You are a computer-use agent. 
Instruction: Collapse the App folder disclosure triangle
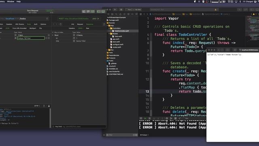[x=107, y=26]
